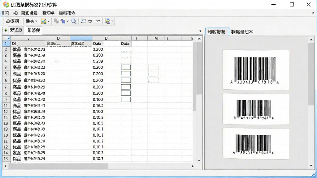This screenshot has width=317, height=178.
Task: Click the spreadsheet vertical scrollbar thumb
Action: (x=199, y=68)
